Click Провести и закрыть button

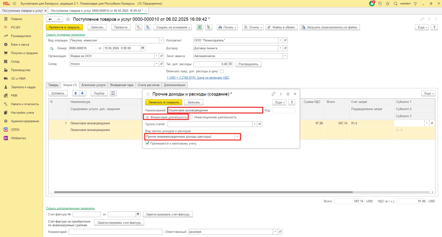click(64, 27)
